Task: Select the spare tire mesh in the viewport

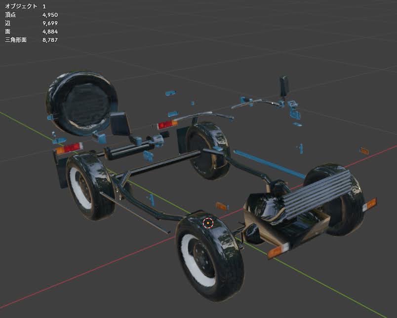Action: tap(81, 104)
